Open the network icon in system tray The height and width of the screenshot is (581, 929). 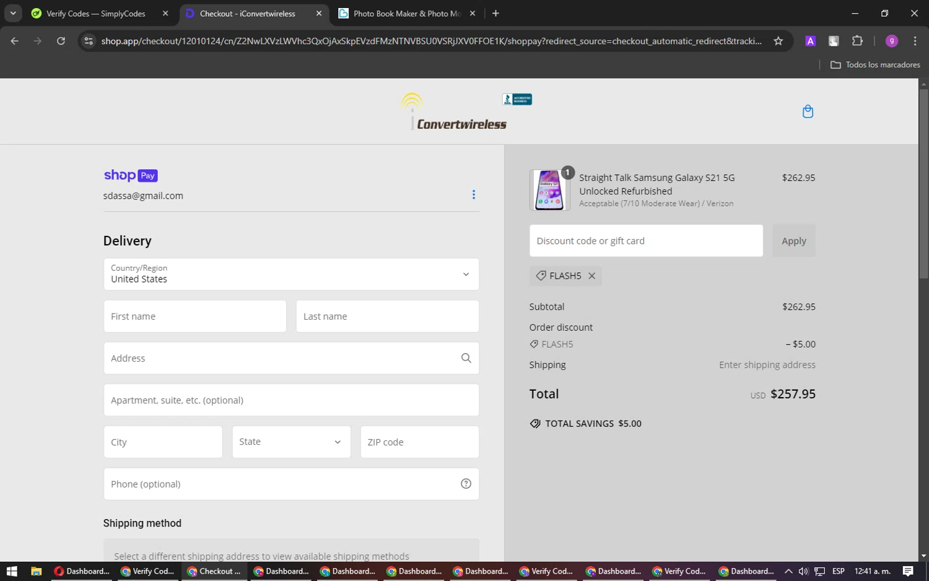pos(819,571)
